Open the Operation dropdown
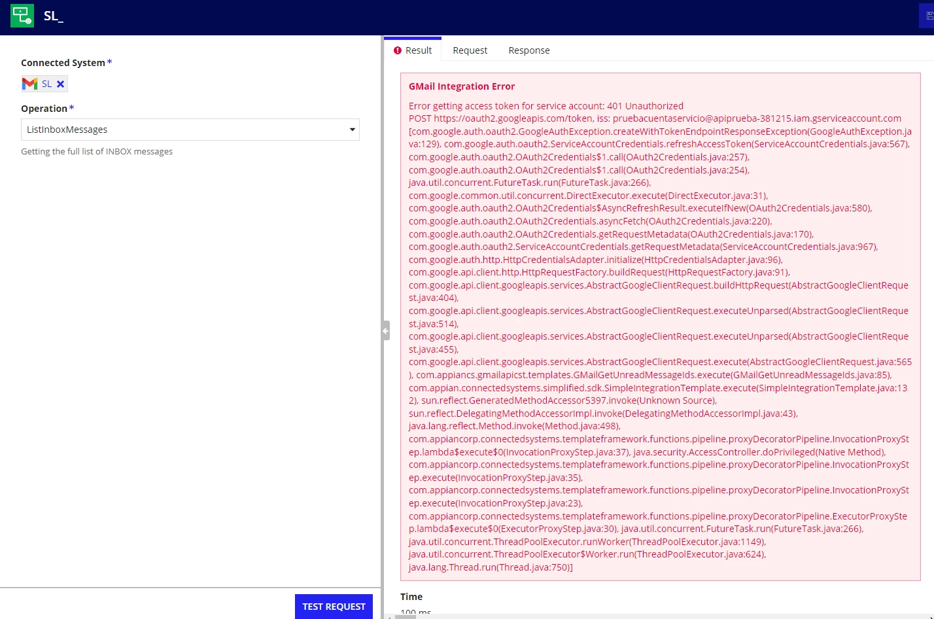This screenshot has height=619, width=934. pos(190,130)
